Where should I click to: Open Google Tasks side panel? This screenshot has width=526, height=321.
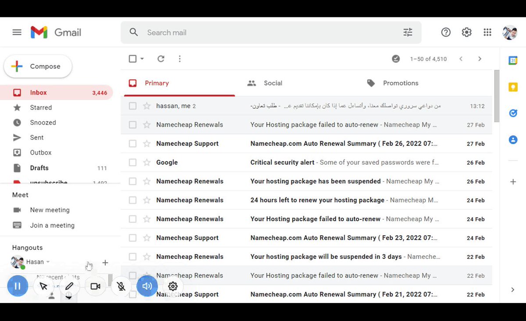click(513, 113)
